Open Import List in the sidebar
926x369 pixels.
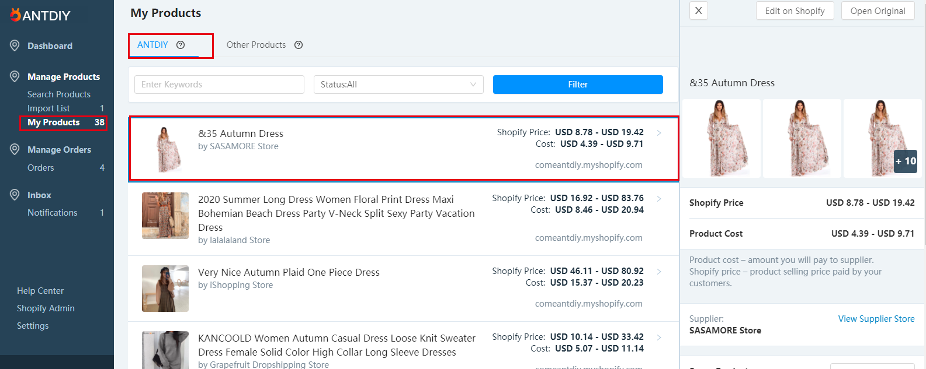48,108
